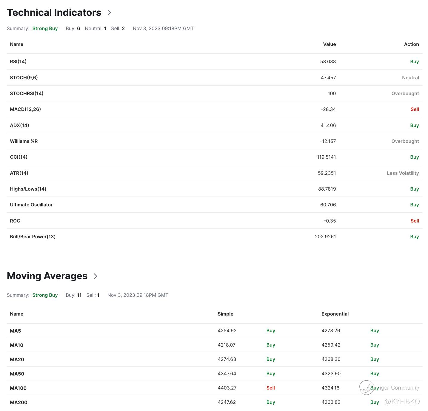Viewport: 428px width, 411px height.
Task: Click the Williams %R indicator name
Action: (x=24, y=141)
